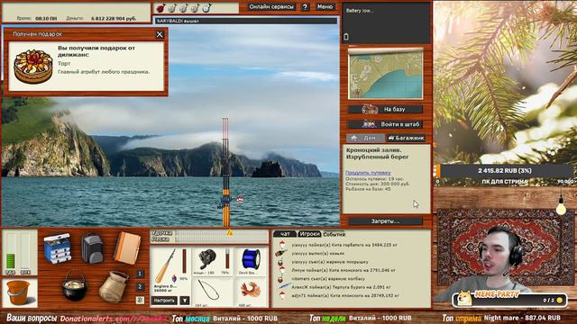Click donation goal 2 415.82 RUB bar

point(505,171)
